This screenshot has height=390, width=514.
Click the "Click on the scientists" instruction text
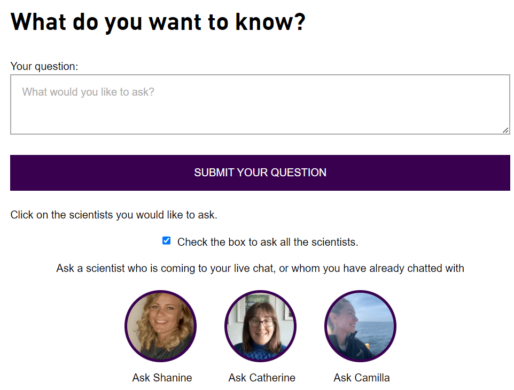114,215
